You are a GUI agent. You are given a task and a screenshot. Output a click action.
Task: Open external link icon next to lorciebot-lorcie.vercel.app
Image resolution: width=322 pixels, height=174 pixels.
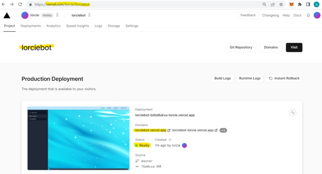coord(216,130)
